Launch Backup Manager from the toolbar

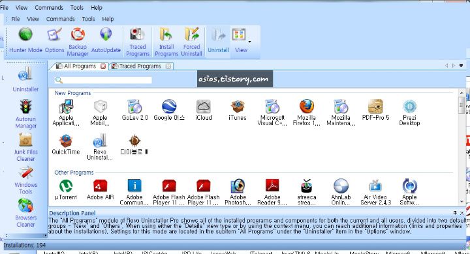(x=78, y=42)
